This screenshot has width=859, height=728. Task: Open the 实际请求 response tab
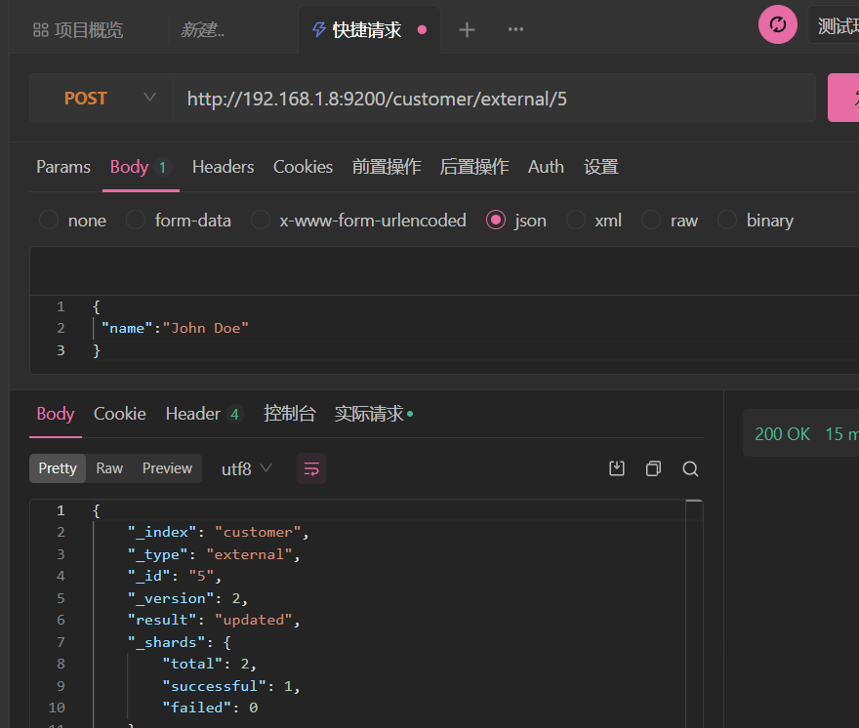[x=369, y=414]
